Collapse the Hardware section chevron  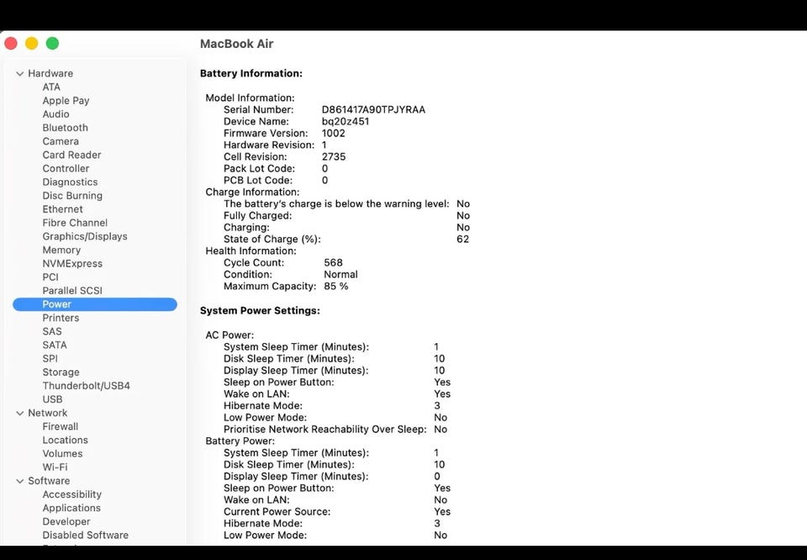click(20, 74)
